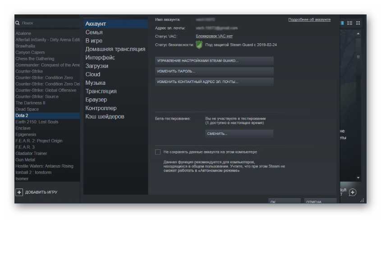The height and width of the screenshot is (254, 381).
Task: Click the green Steam Guard shield icon
Action: [199, 45]
